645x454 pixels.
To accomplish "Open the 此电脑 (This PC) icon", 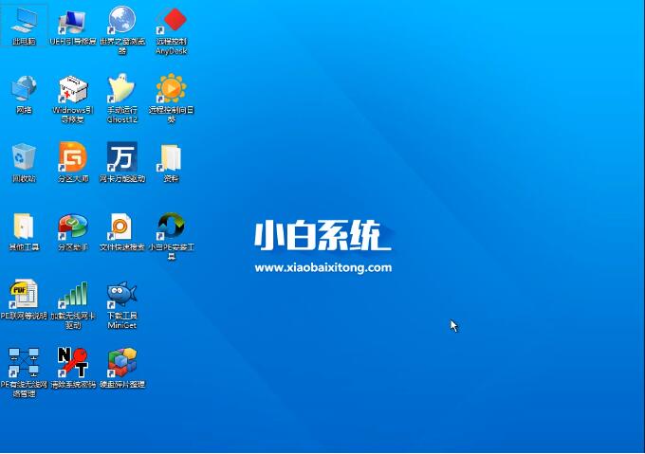I will click(x=24, y=21).
